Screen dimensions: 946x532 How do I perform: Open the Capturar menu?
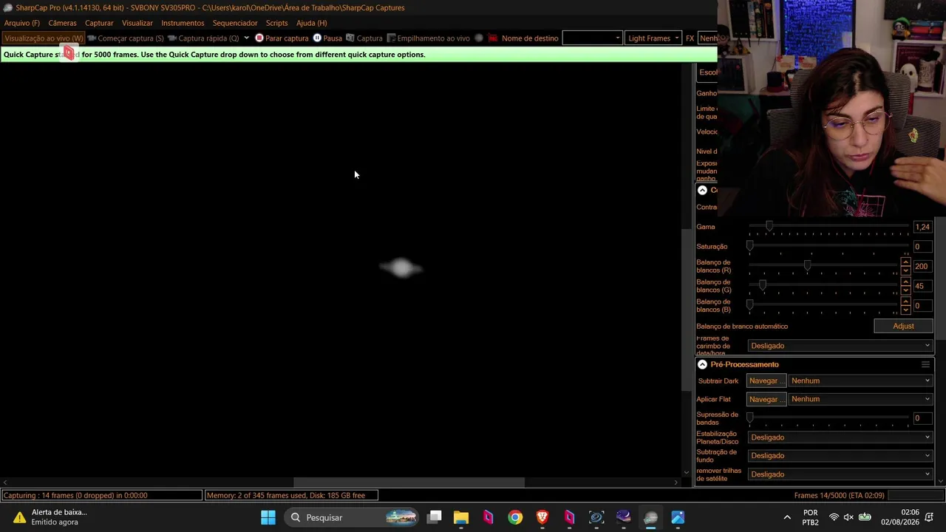pos(99,23)
